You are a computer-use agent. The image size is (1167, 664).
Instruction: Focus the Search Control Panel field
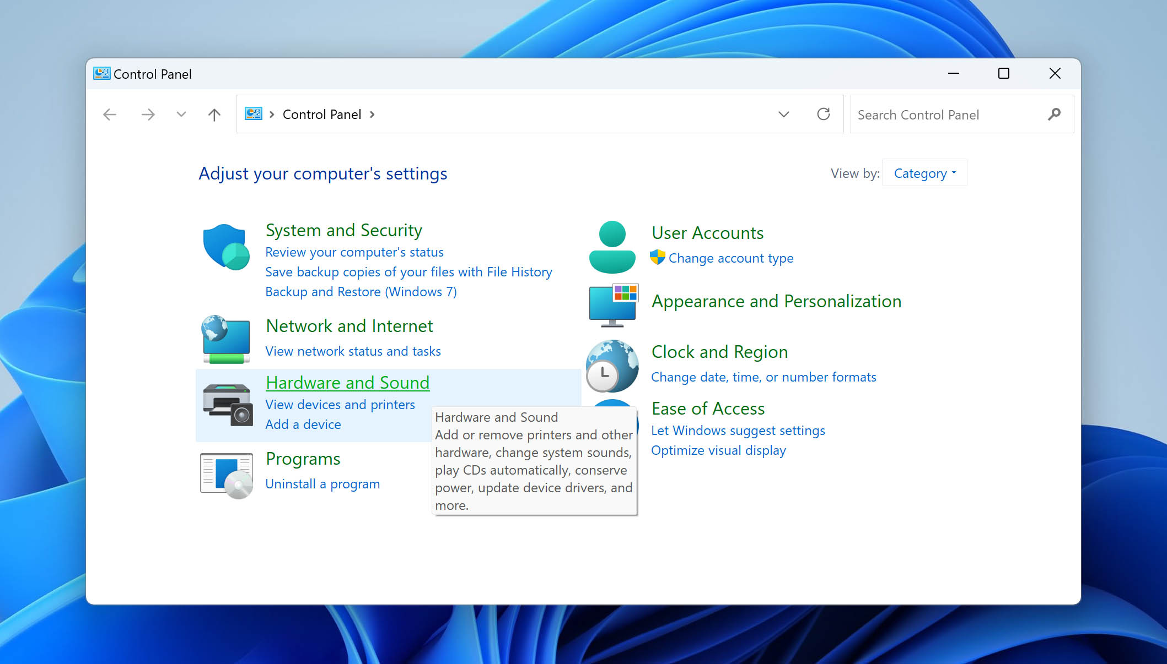[962, 115]
